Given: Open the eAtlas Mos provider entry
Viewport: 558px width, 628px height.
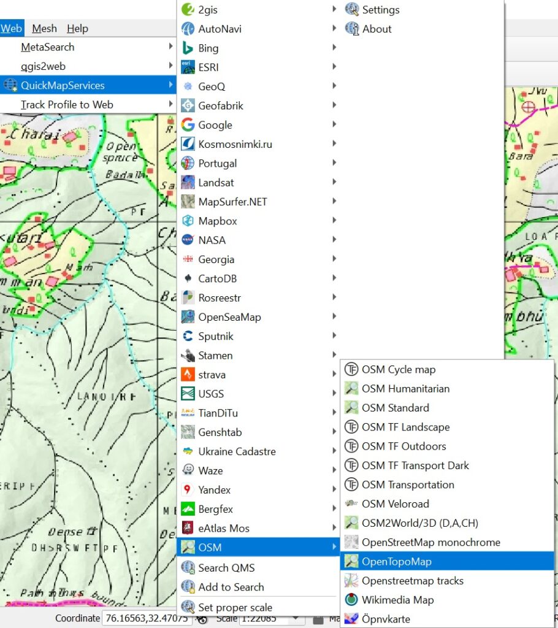Looking at the screenshot, I should 258,528.
